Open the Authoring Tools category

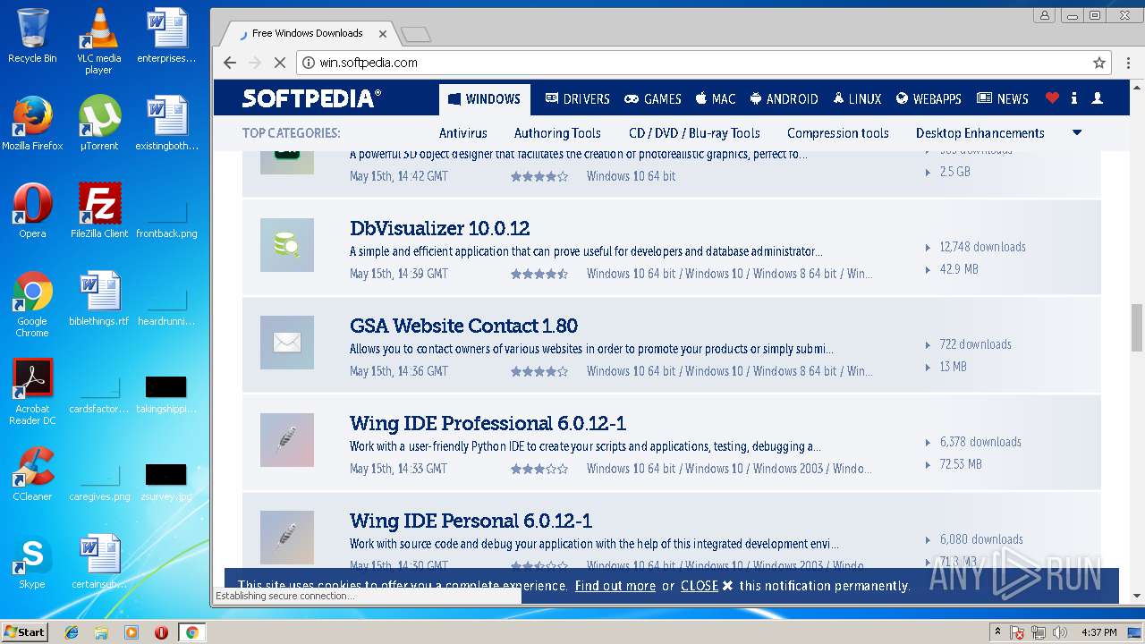[x=557, y=133]
